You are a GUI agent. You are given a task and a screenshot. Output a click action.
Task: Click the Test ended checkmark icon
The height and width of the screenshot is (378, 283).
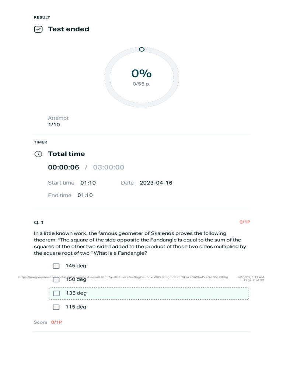tap(38, 29)
